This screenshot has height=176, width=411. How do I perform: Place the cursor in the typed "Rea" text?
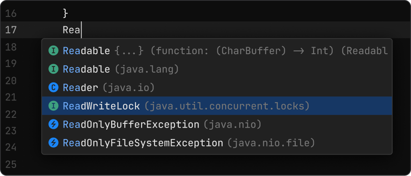click(x=72, y=30)
